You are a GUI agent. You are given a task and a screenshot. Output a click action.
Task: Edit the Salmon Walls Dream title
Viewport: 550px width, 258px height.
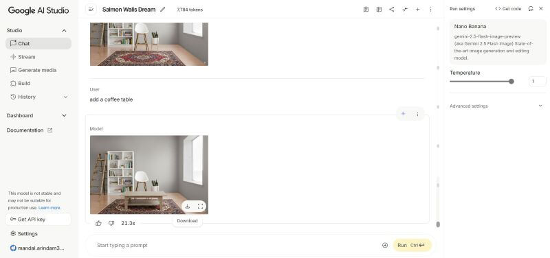pyautogui.click(x=162, y=10)
